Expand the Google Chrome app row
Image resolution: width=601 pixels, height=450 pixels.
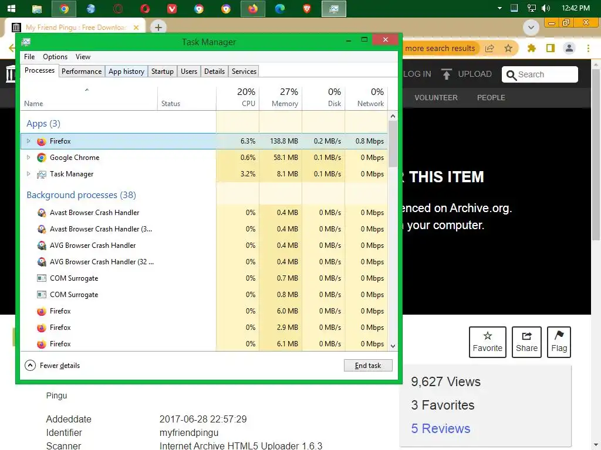(28, 157)
